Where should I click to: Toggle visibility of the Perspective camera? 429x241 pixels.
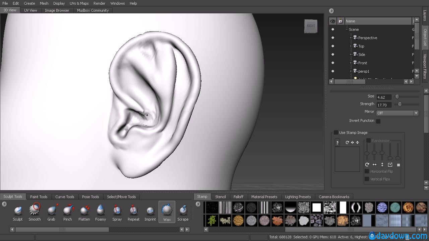333,38
